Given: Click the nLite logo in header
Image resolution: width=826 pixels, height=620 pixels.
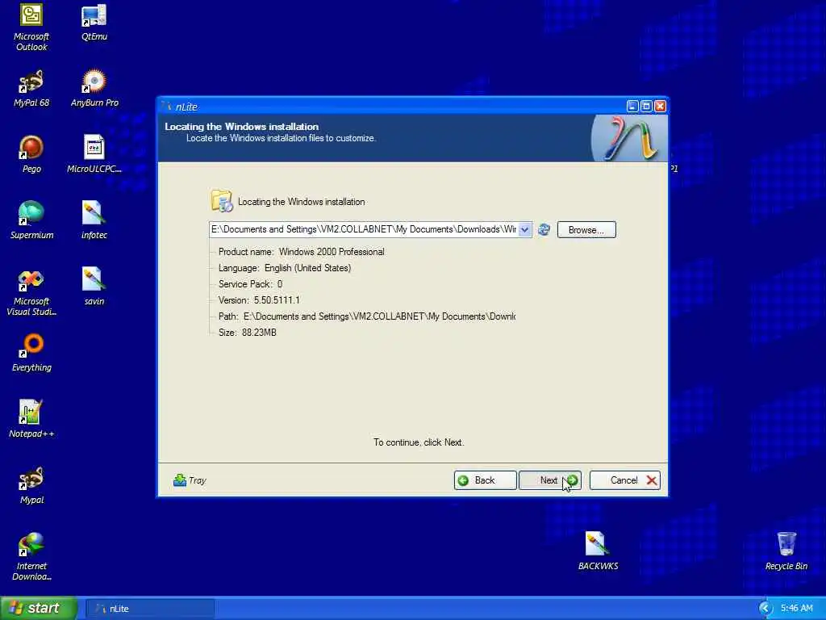Looking at the screenshot, I should coord(629,138).
